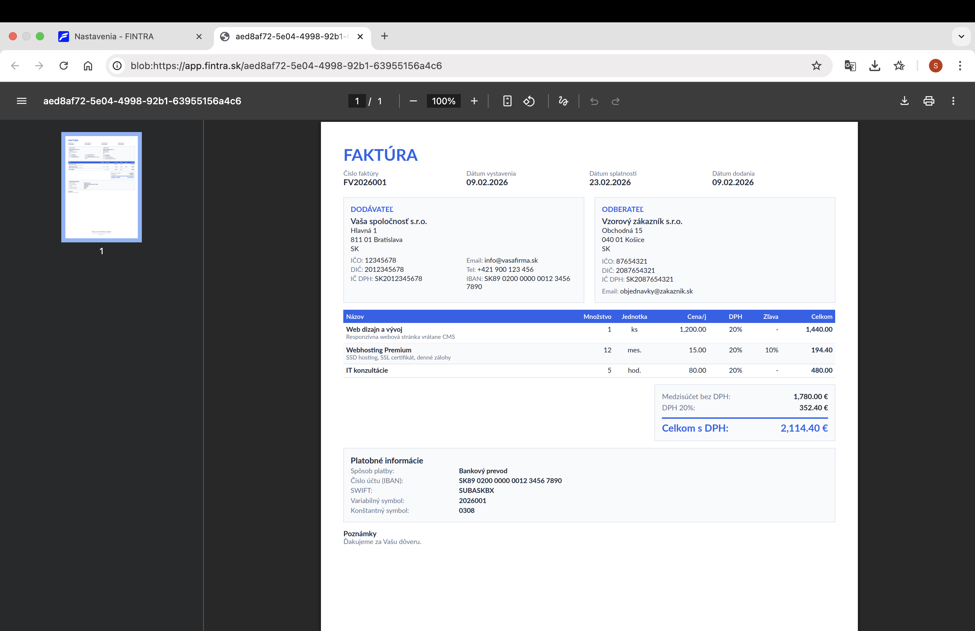Toggle page info via the info icon
The height and width of the screenshot is (631, 975).
click(x=117, y=66)
